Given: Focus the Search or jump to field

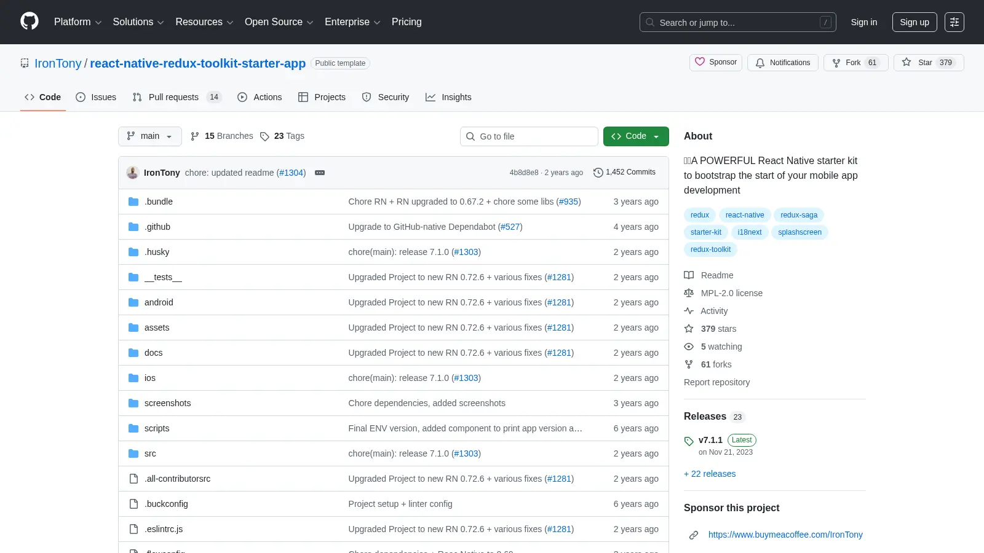Looking at the screenshot, I should click(738, 22).
